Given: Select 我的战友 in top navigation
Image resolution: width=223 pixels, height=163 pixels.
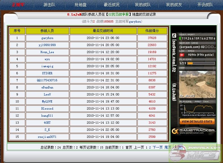Looking at the screenshot, I should (x=174, y=5).
